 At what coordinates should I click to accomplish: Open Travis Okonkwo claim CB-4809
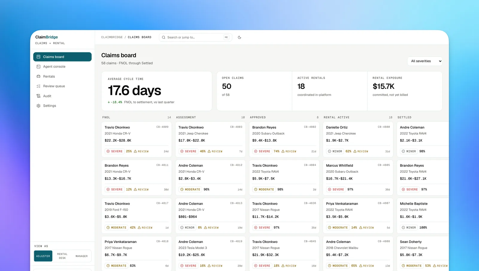(x=137, y=140)
